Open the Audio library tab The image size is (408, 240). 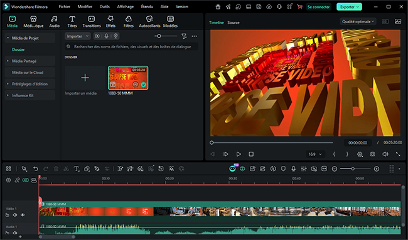tap(54, 21)
